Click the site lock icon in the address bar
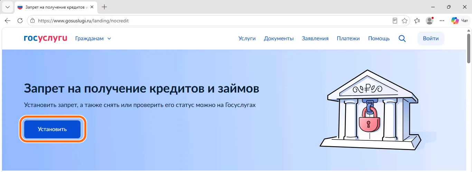 point(32,21)
